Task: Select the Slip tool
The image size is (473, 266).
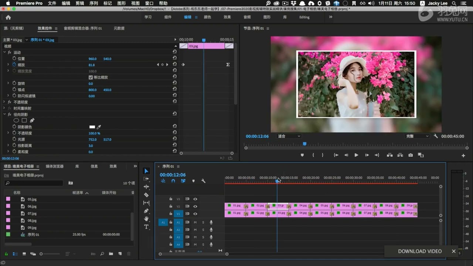Action: click(146, 203)
